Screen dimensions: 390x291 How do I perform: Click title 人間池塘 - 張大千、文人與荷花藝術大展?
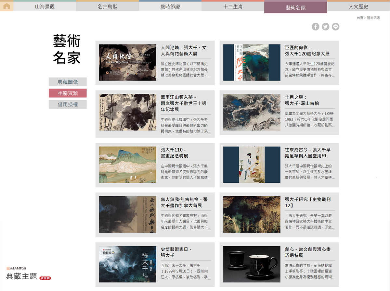pos(184,51)
